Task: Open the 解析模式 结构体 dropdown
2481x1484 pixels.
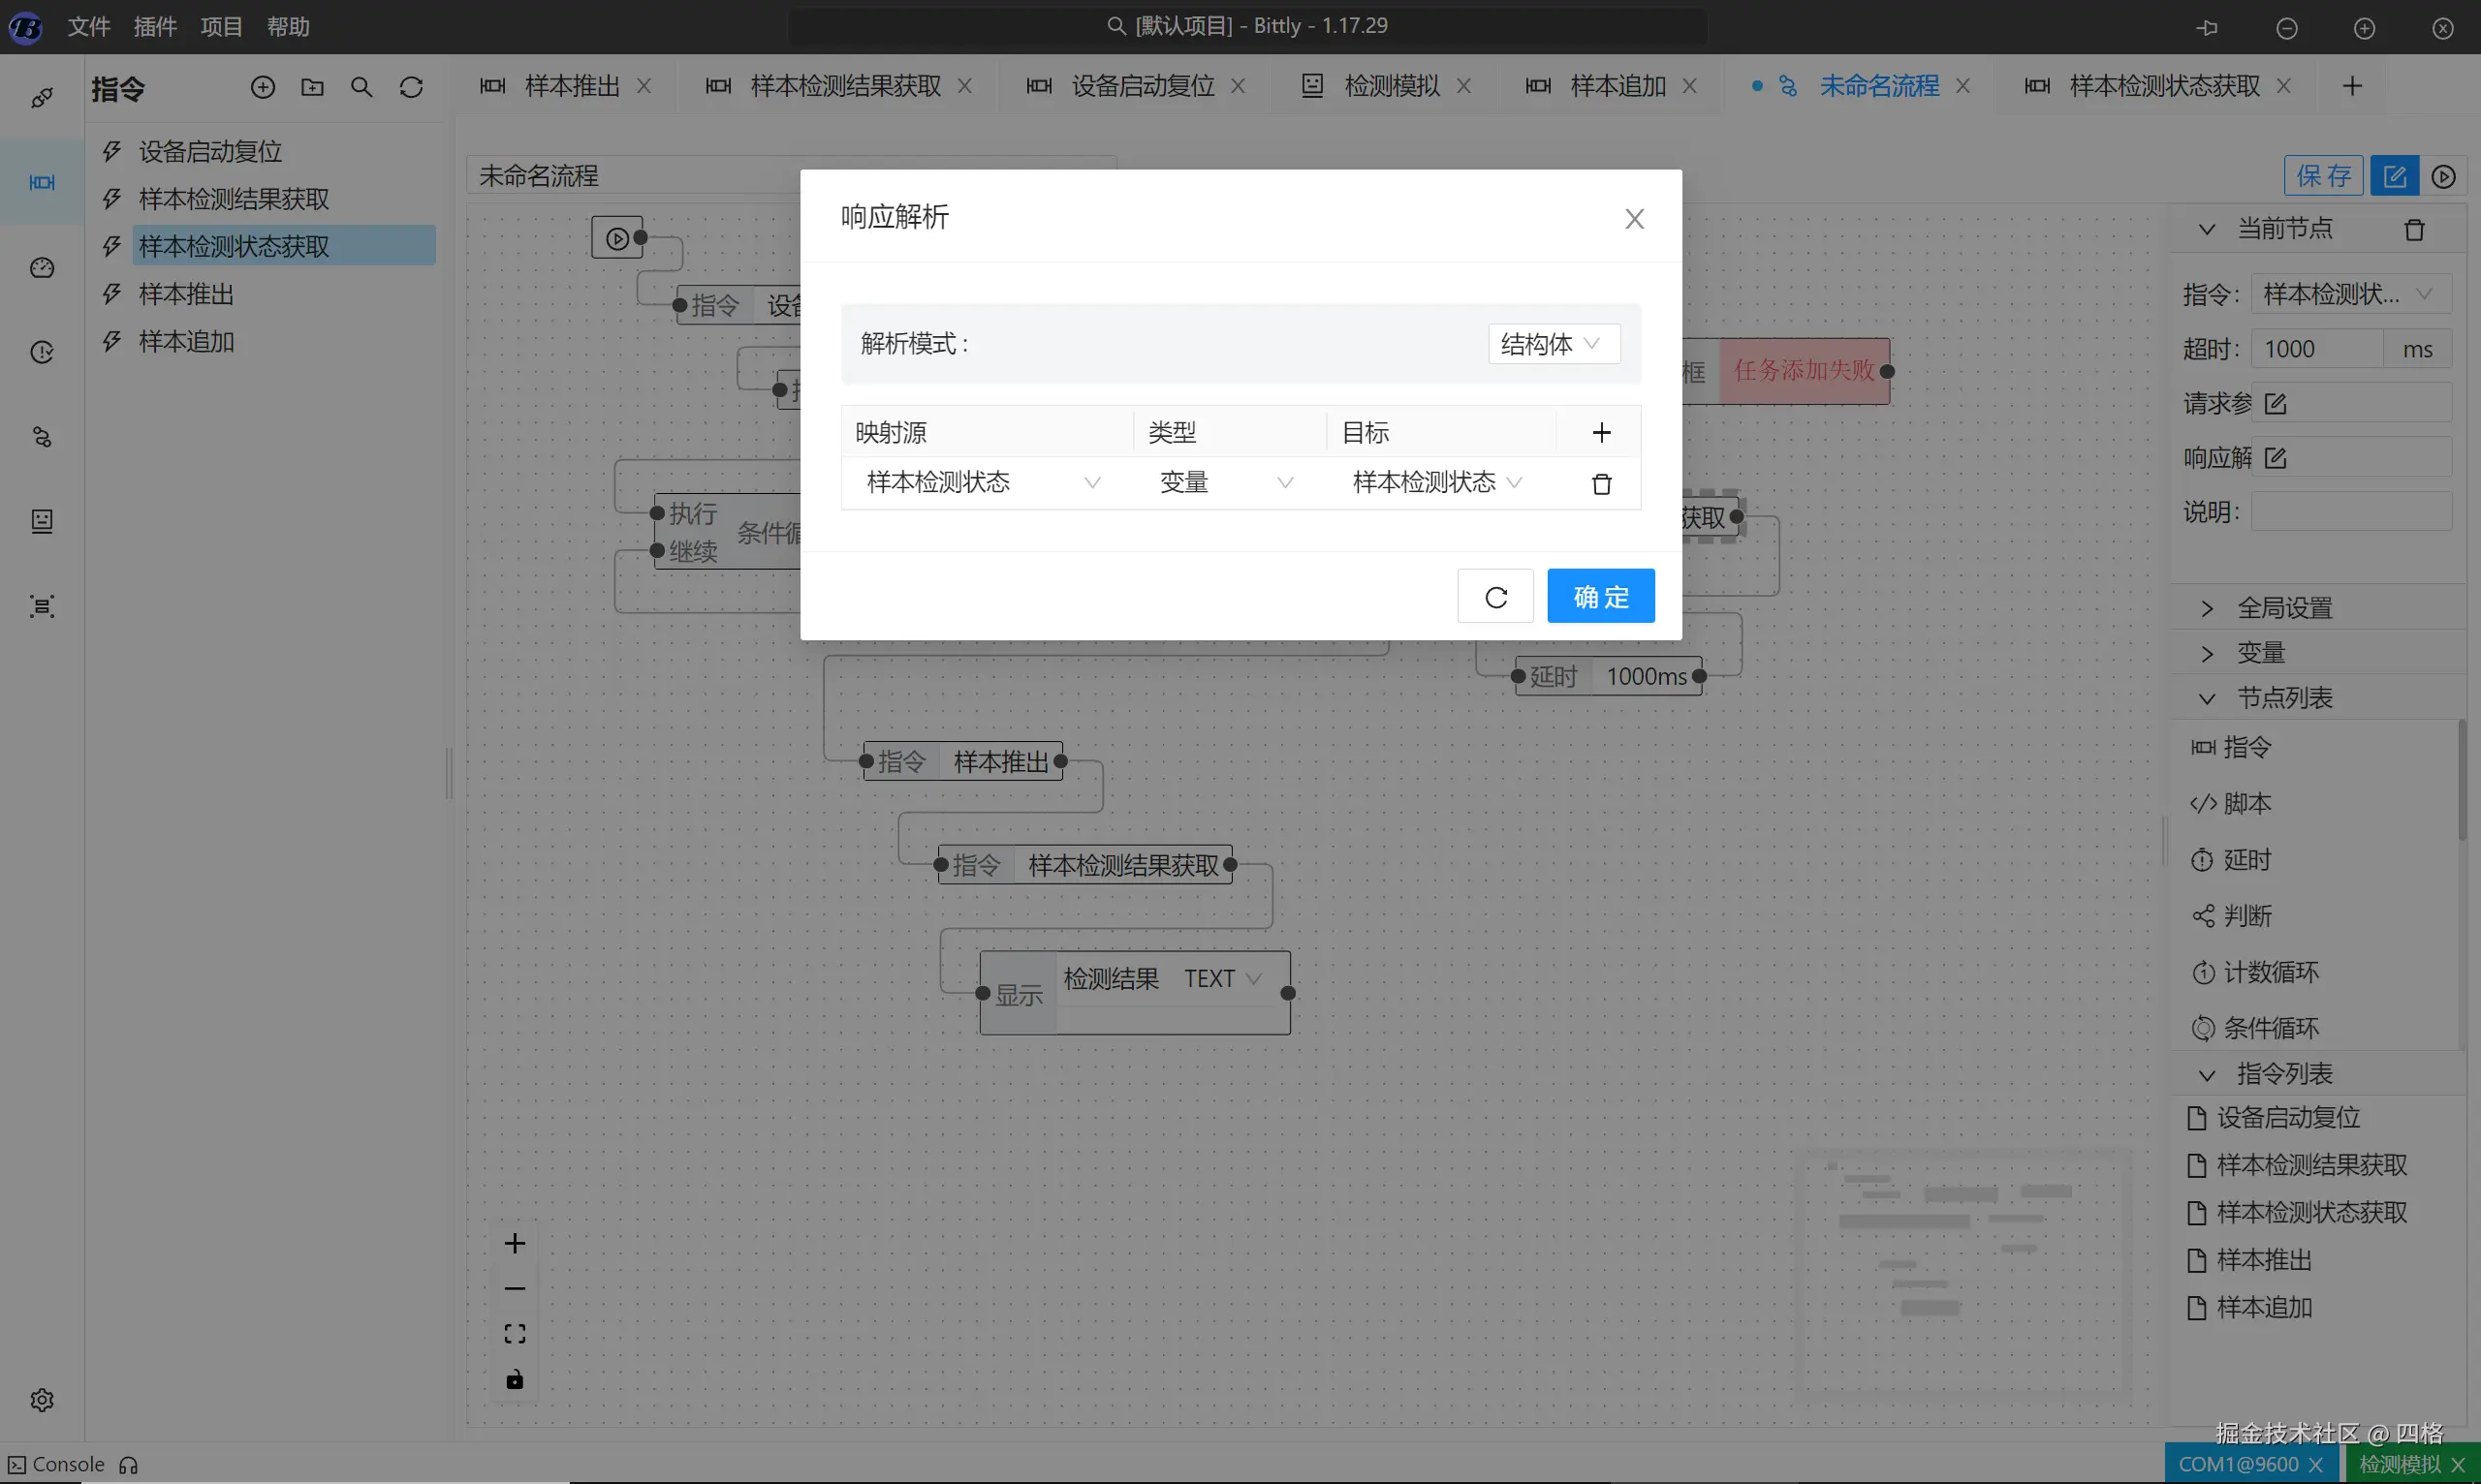Action: click(1553, 344)
